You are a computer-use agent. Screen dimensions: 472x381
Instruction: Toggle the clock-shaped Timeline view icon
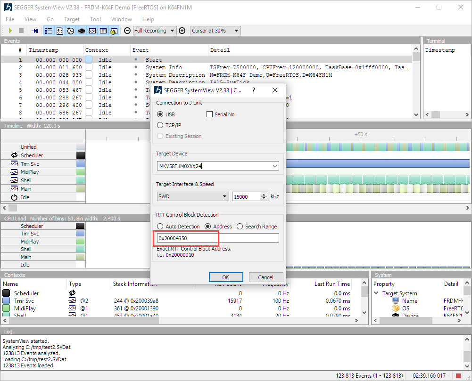coord(71,31)
